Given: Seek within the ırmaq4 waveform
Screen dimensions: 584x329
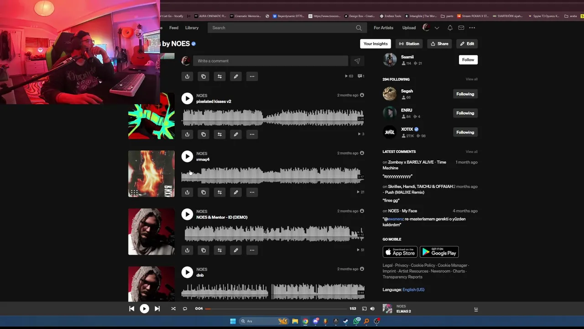Looking at the screenshot, I should 273,175.
